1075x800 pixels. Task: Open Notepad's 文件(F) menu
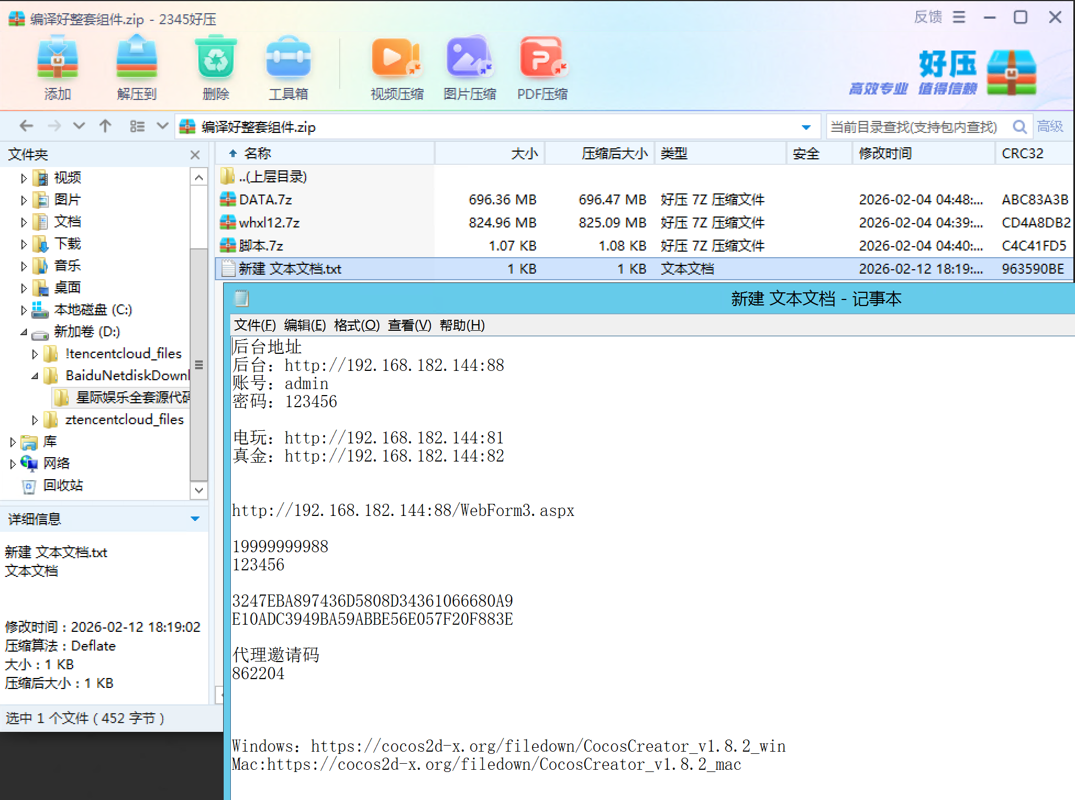[255, 325]
